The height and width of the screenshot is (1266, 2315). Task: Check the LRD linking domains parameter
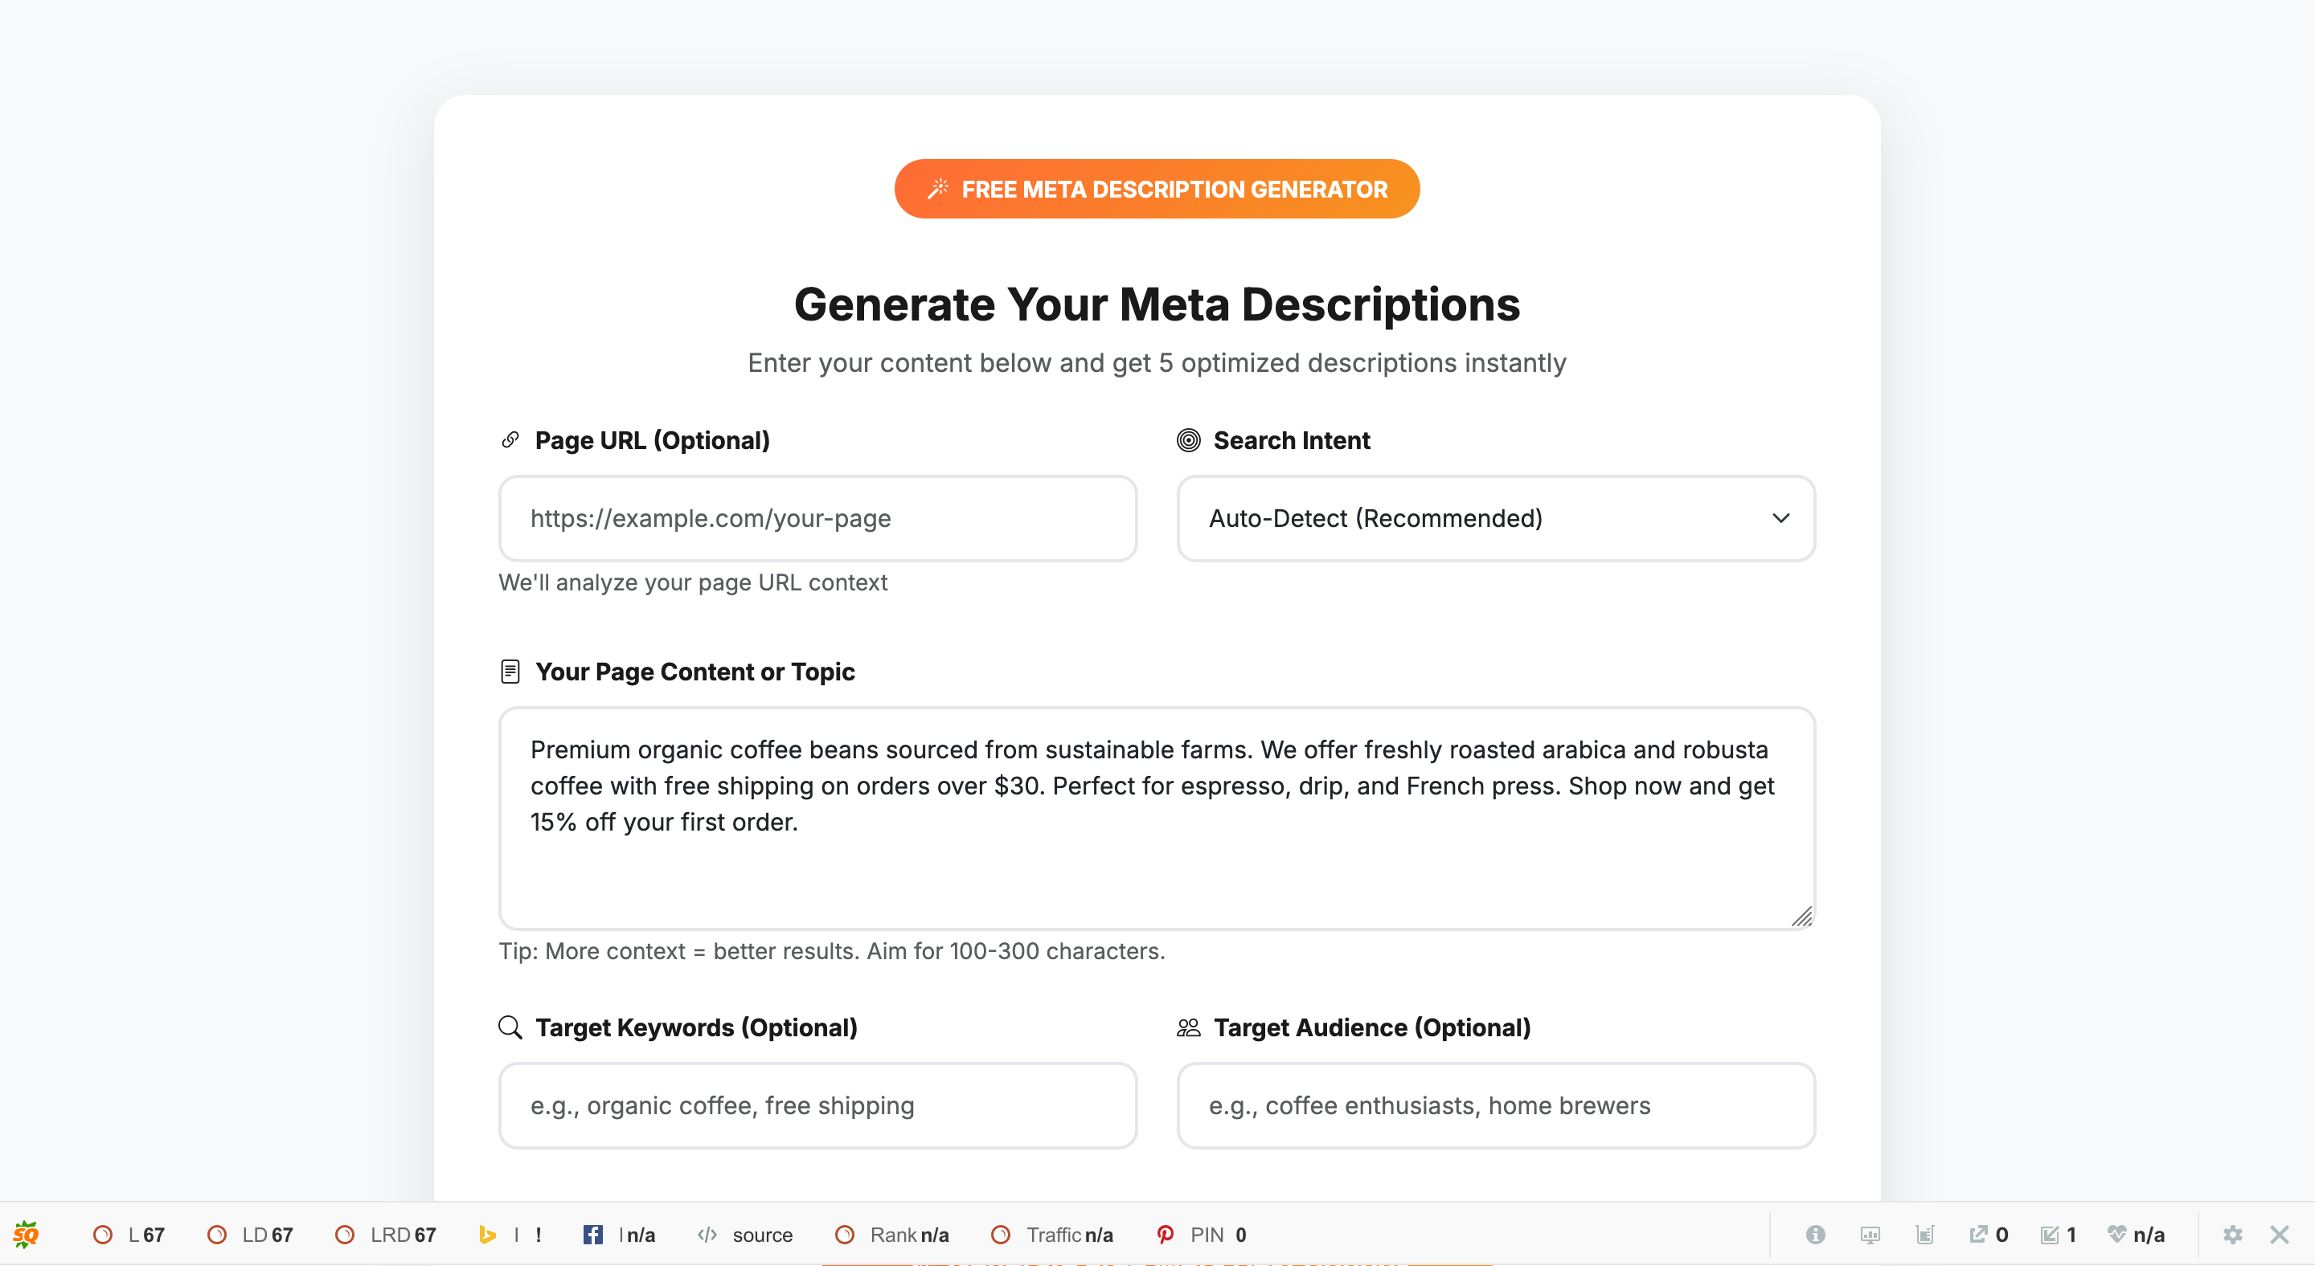pyautogui.click(x=385, y=1235)
